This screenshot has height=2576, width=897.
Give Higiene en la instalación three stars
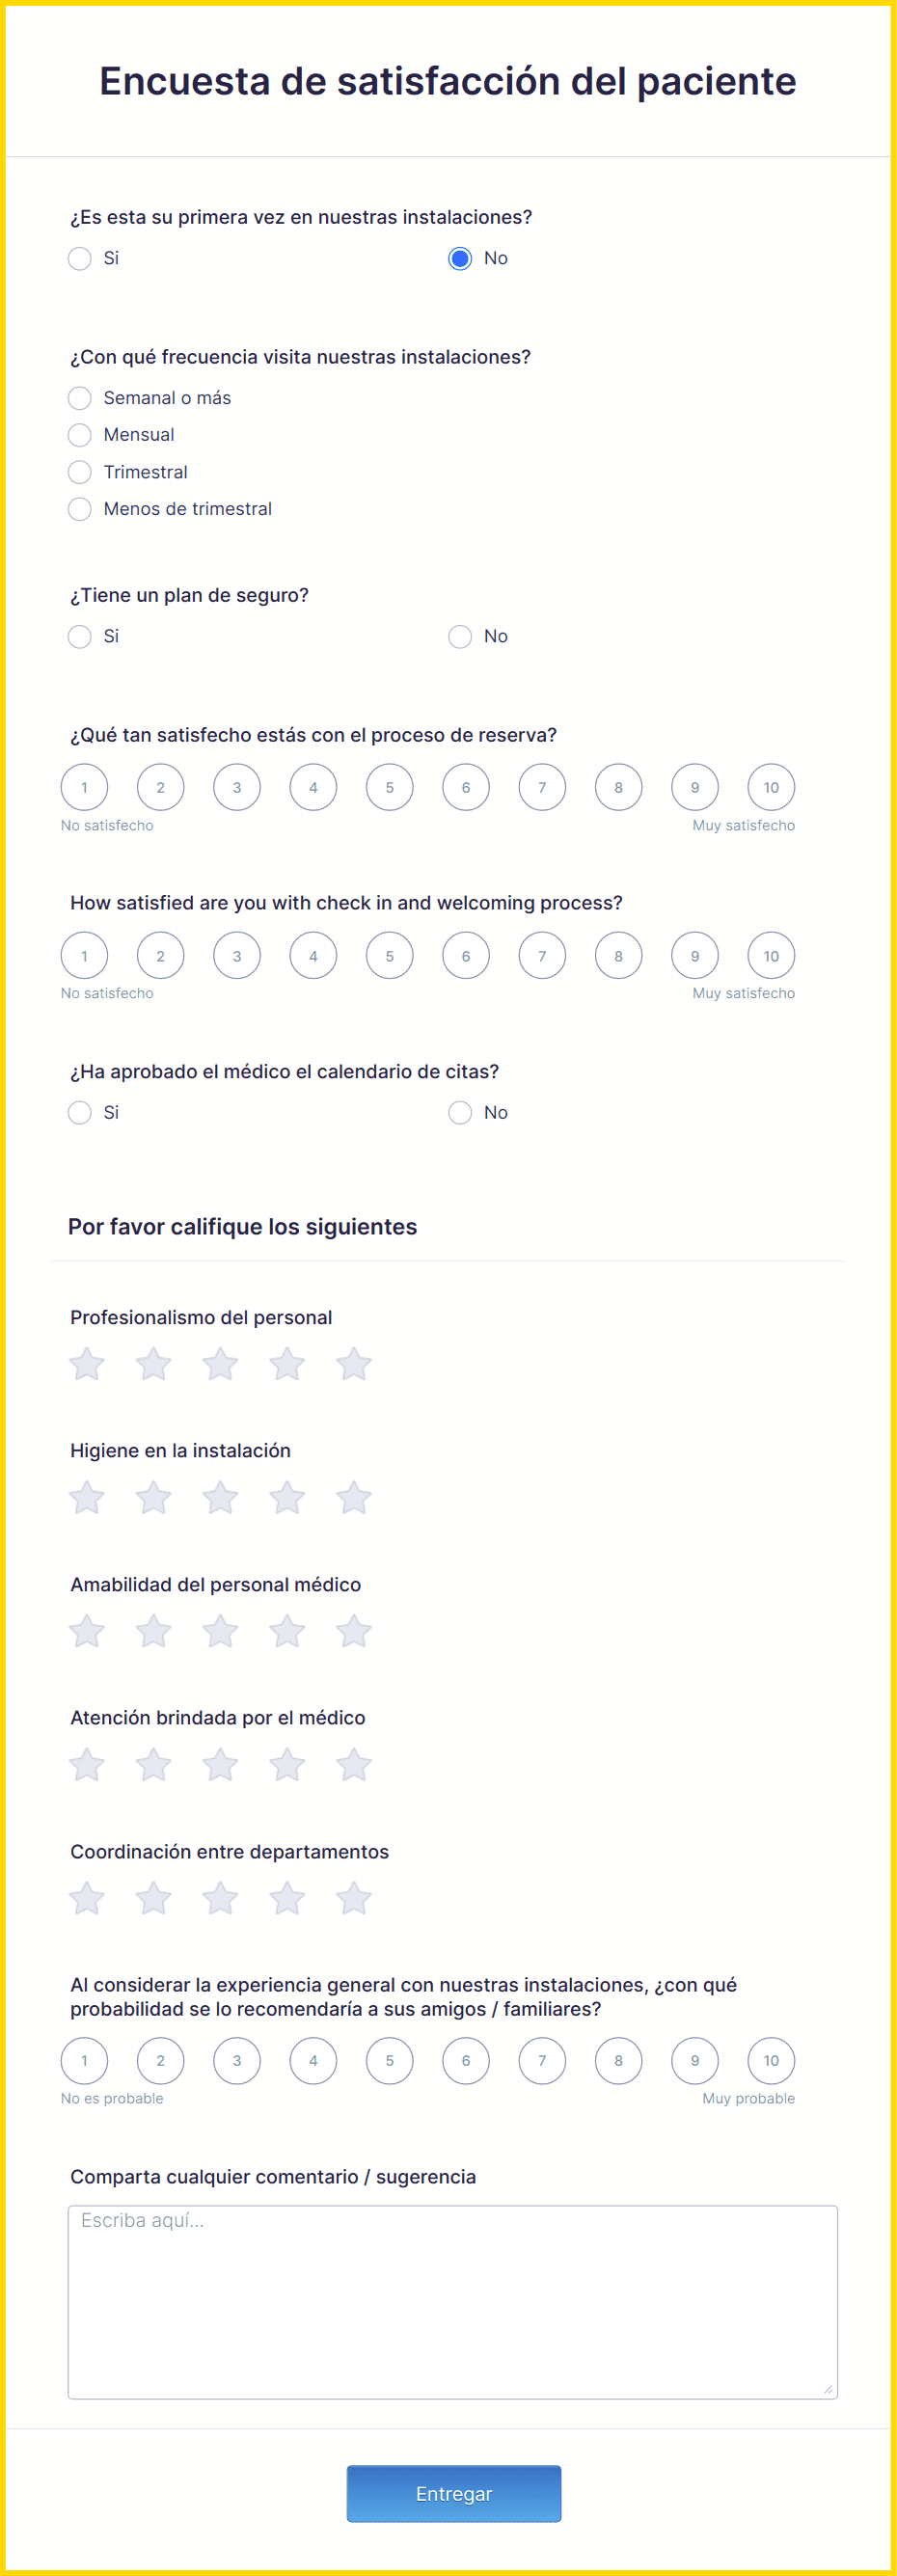click(220, 1497)
